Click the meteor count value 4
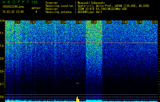 click(36, 12)
